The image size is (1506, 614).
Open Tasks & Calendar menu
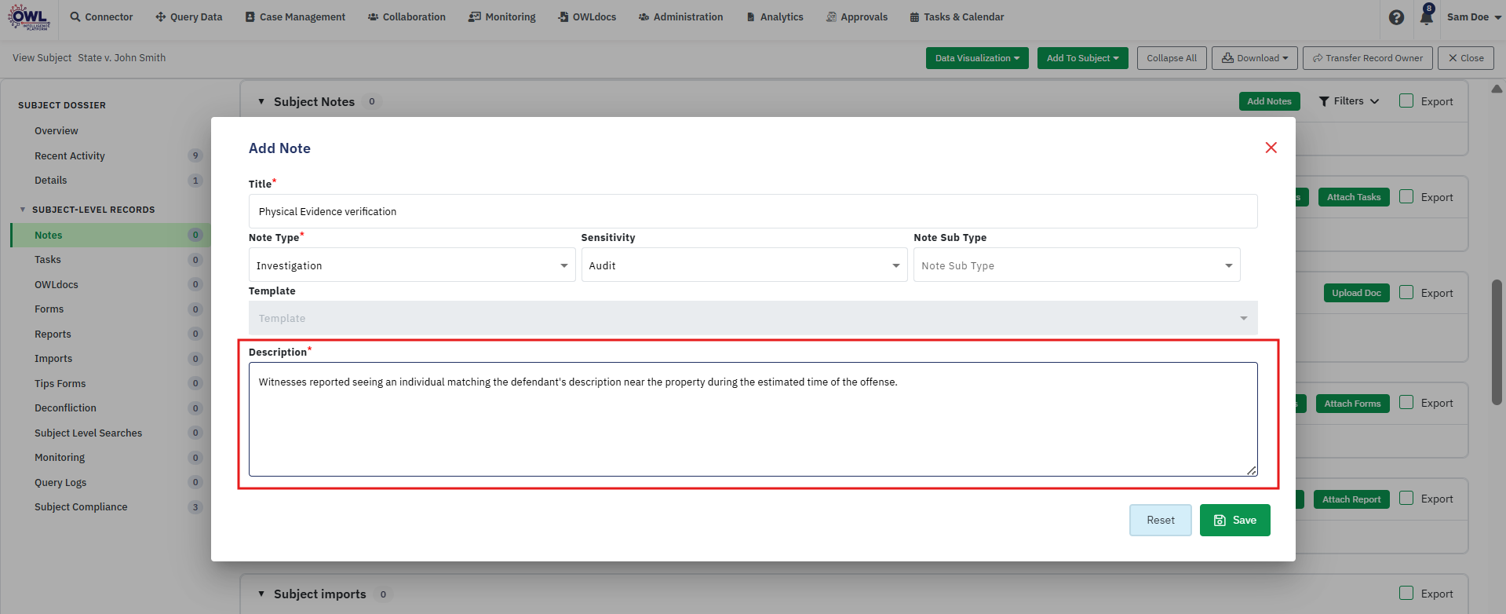[957, 16]
